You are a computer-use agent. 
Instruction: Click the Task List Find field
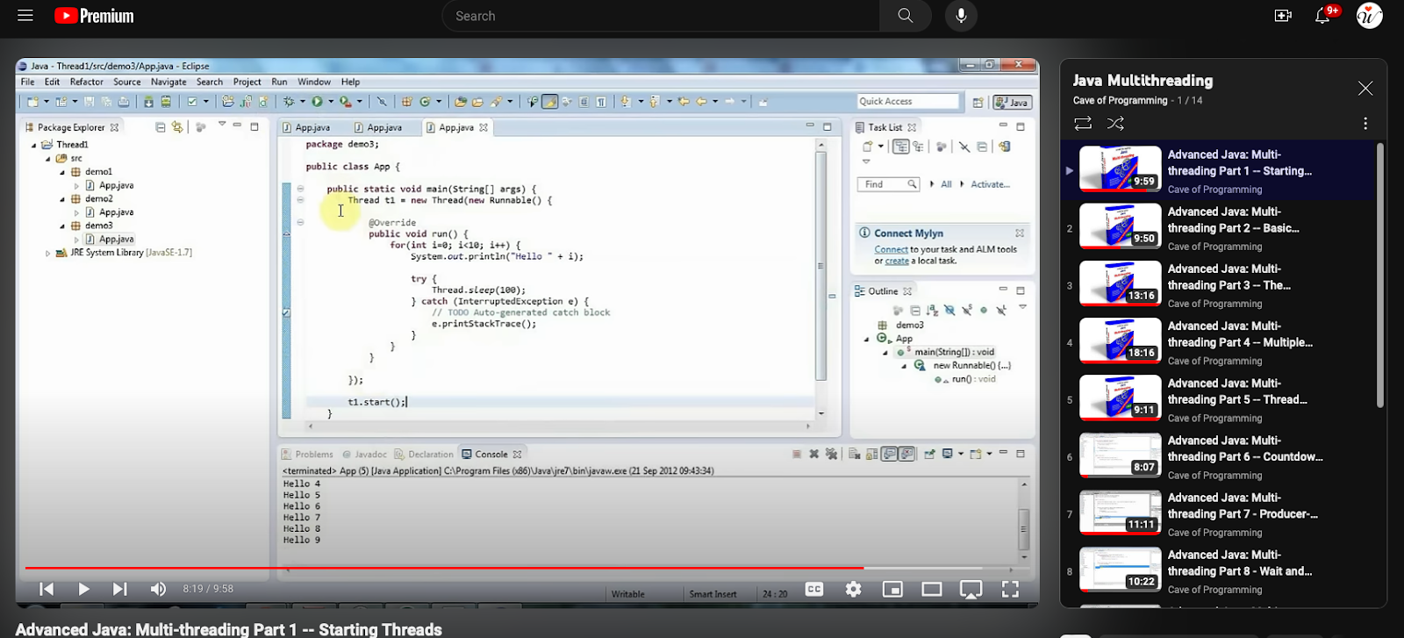pos(887,184)
